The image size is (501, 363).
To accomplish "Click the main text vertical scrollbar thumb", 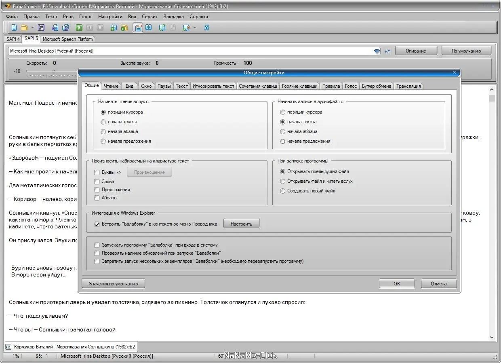I will pyautogui.click(x=492, y=99).
